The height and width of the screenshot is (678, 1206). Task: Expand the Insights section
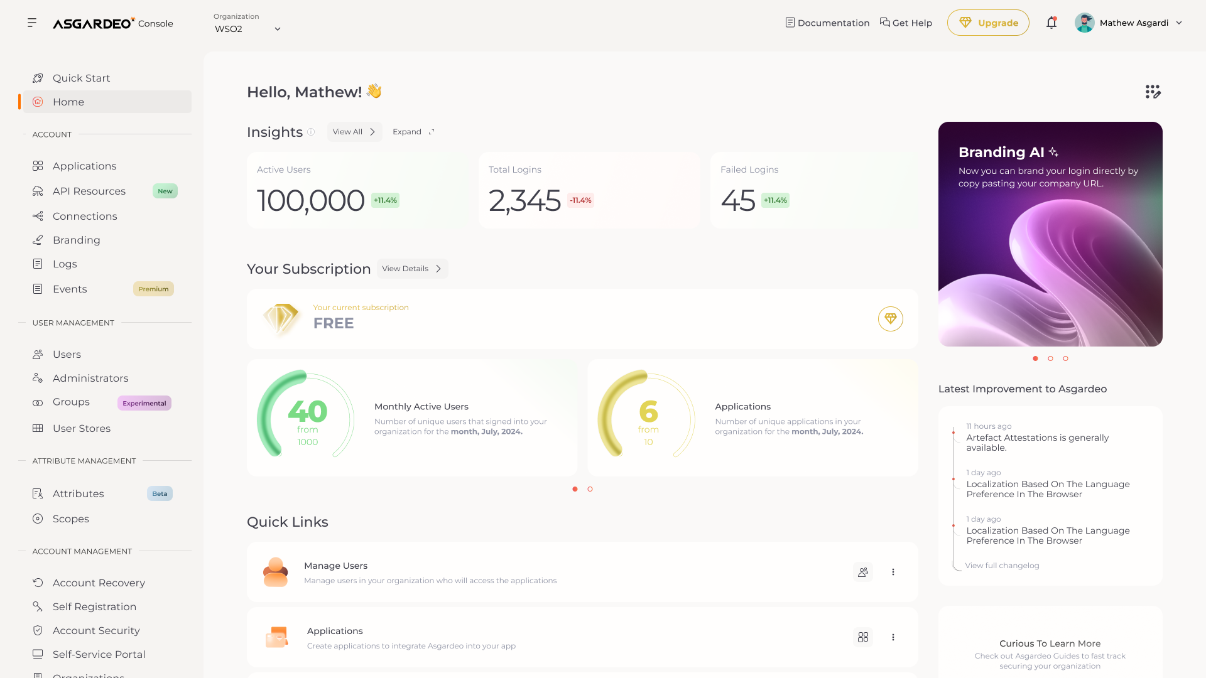pyautogui.click(x=413, y=132)
